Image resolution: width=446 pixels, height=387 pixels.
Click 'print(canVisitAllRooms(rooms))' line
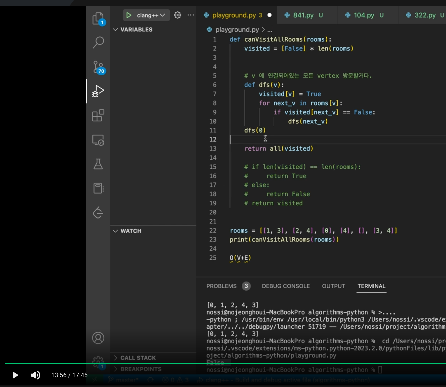pos(284,240)
